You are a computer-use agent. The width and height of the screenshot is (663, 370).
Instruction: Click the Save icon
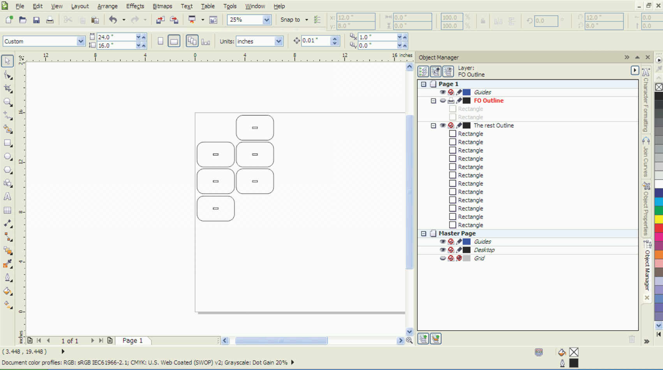point(36,20)
